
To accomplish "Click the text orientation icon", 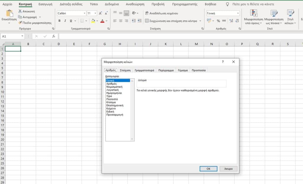I will pyautogui.click(x=134, y=13).
